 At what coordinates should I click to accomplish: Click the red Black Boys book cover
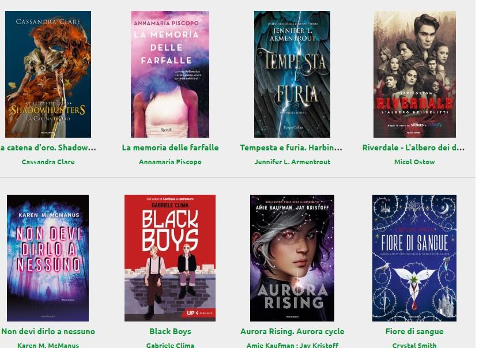click(170, 258)
